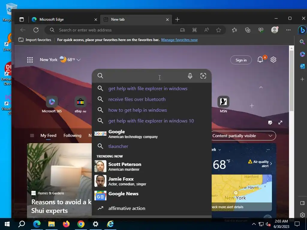Refresh the page with reload icon
This screenshot has width=307, height=230.
pos(36,30)
